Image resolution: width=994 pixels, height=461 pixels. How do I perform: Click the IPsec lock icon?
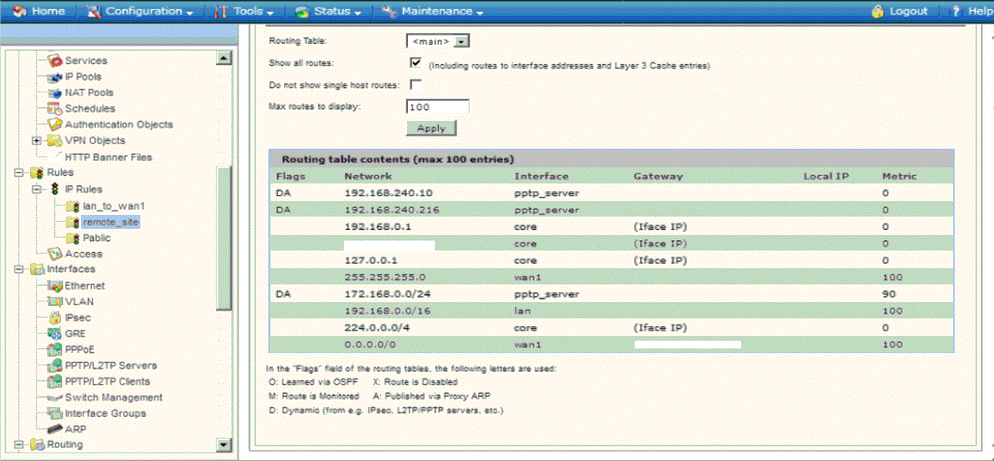click(x=55, y=318)
